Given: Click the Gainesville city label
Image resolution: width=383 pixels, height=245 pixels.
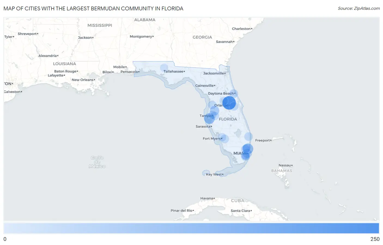Looking at the screenshot, I should pyautogui.click(x=204, y=86).
